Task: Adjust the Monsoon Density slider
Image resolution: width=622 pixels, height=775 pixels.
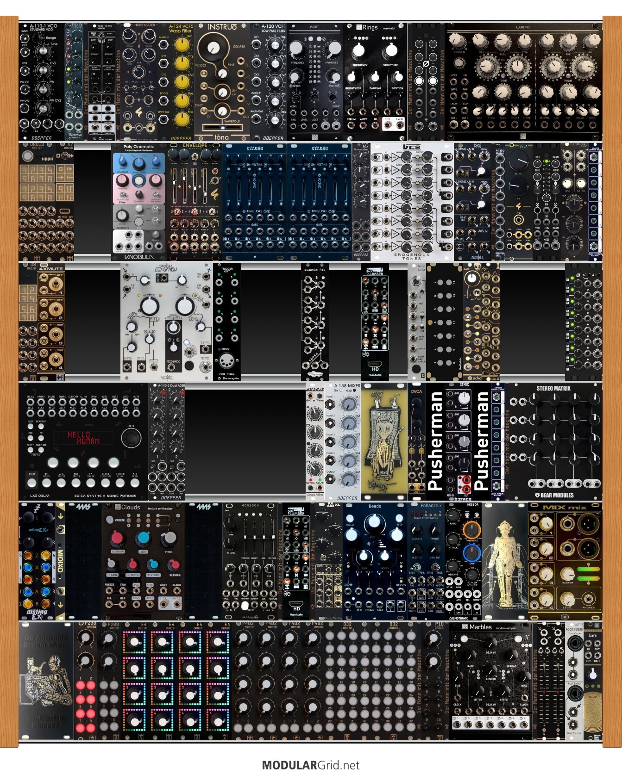Action: (x=255, y=537)
